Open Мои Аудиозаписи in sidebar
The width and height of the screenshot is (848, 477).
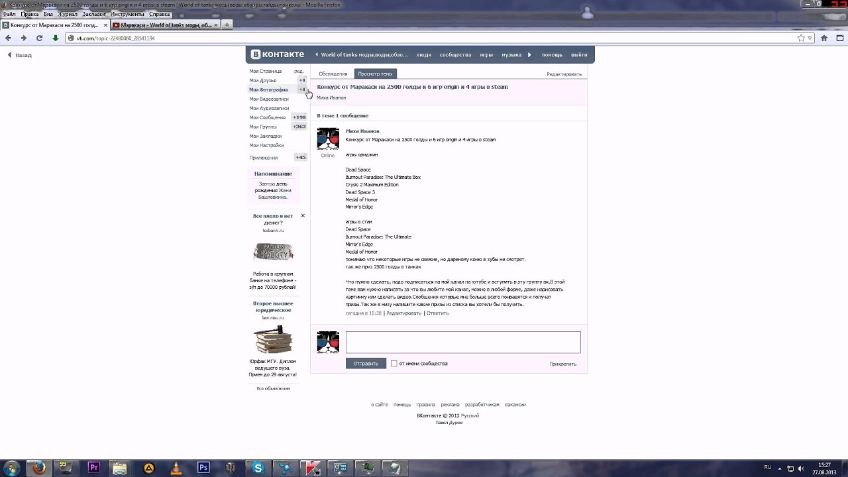[269, 108]
